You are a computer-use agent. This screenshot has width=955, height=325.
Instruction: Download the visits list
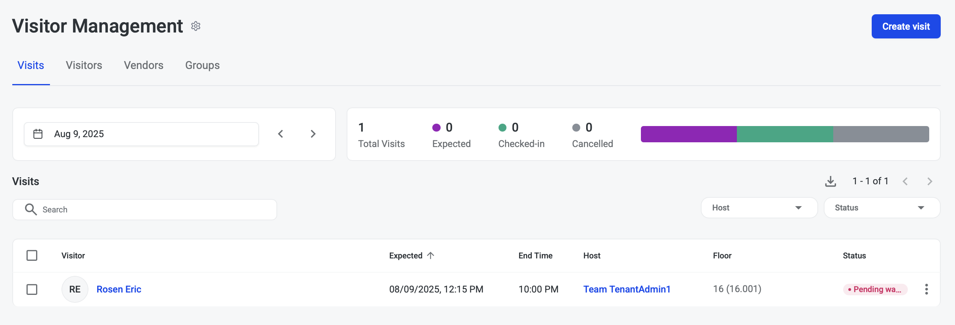point(830,182)
